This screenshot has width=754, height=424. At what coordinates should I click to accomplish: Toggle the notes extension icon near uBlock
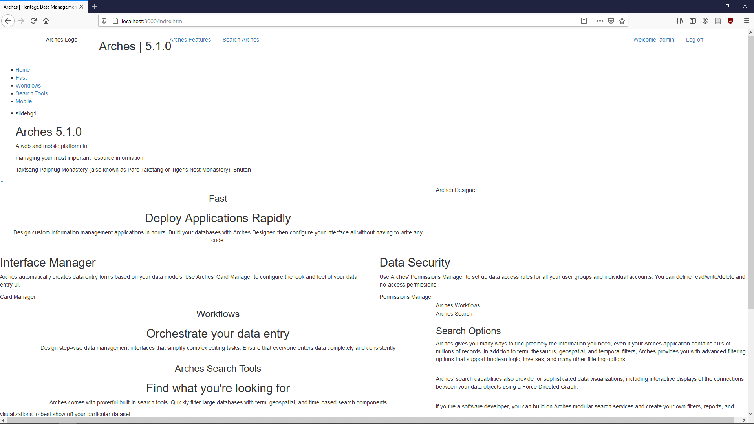pos(718,21)
